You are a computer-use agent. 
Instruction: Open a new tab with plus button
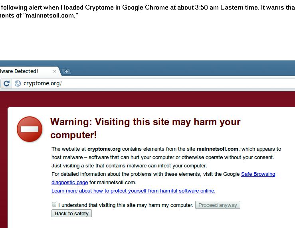(x=66, y=71)
